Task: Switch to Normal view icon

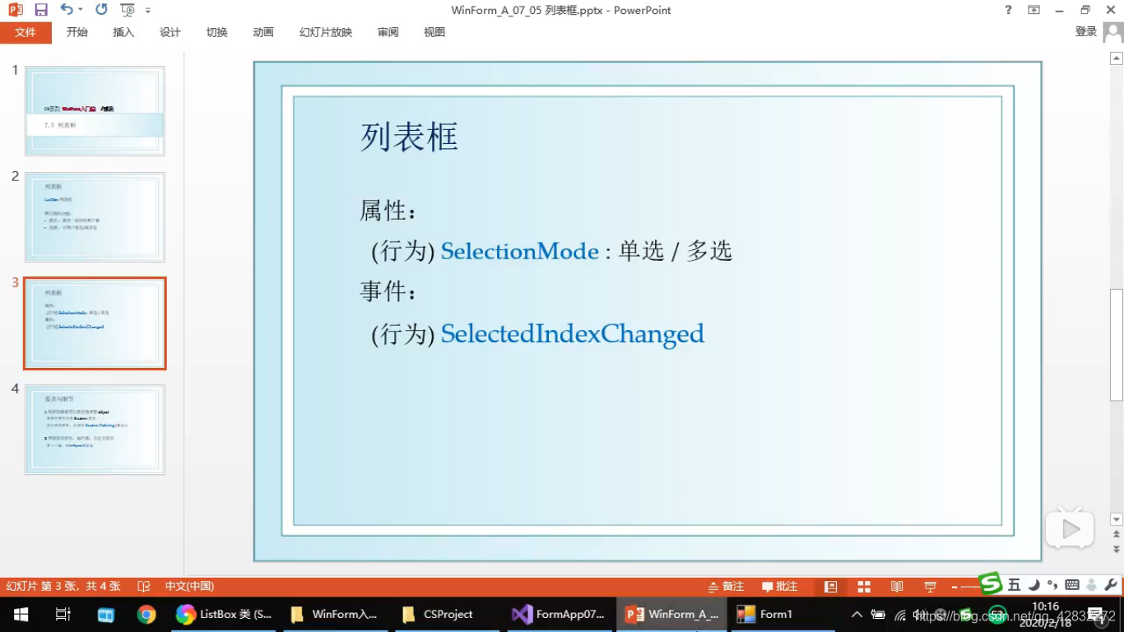Action: 830,587
